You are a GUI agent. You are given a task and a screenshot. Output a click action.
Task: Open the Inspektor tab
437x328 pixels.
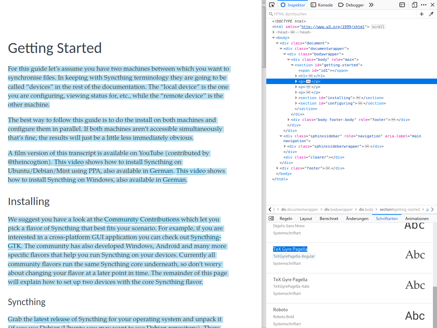293,5
